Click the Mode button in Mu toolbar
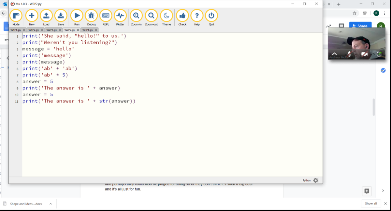 click(x=16, y=16)
